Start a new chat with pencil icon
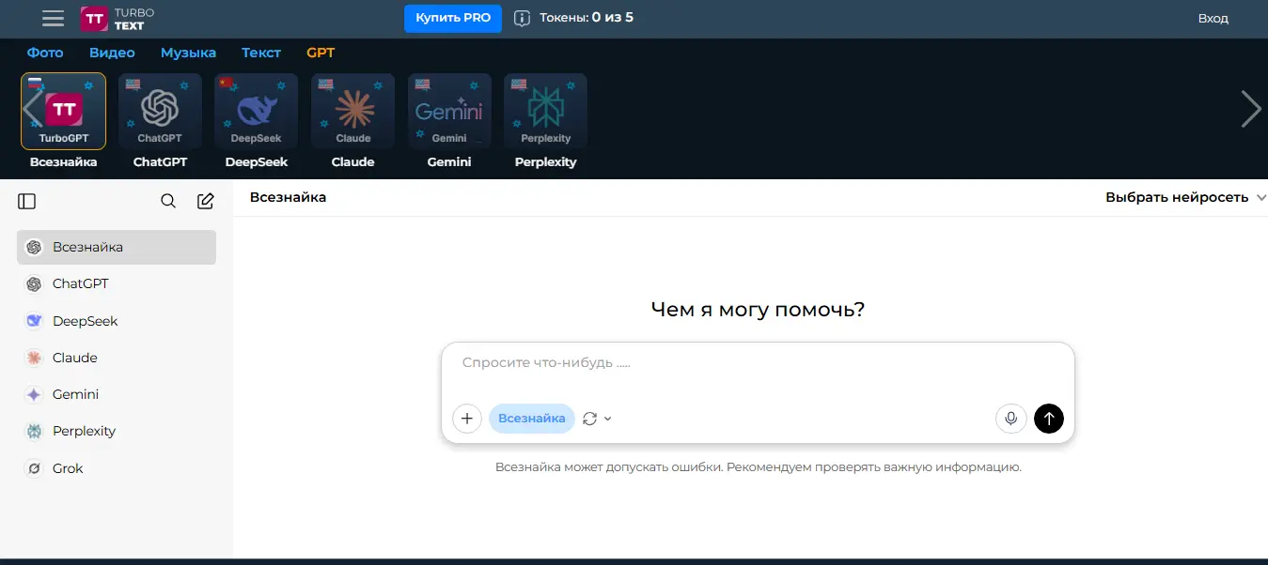 [x=205, y=201]
